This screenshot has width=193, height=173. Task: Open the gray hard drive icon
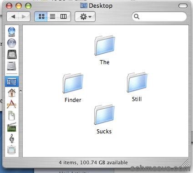click(x=11, y=66)
